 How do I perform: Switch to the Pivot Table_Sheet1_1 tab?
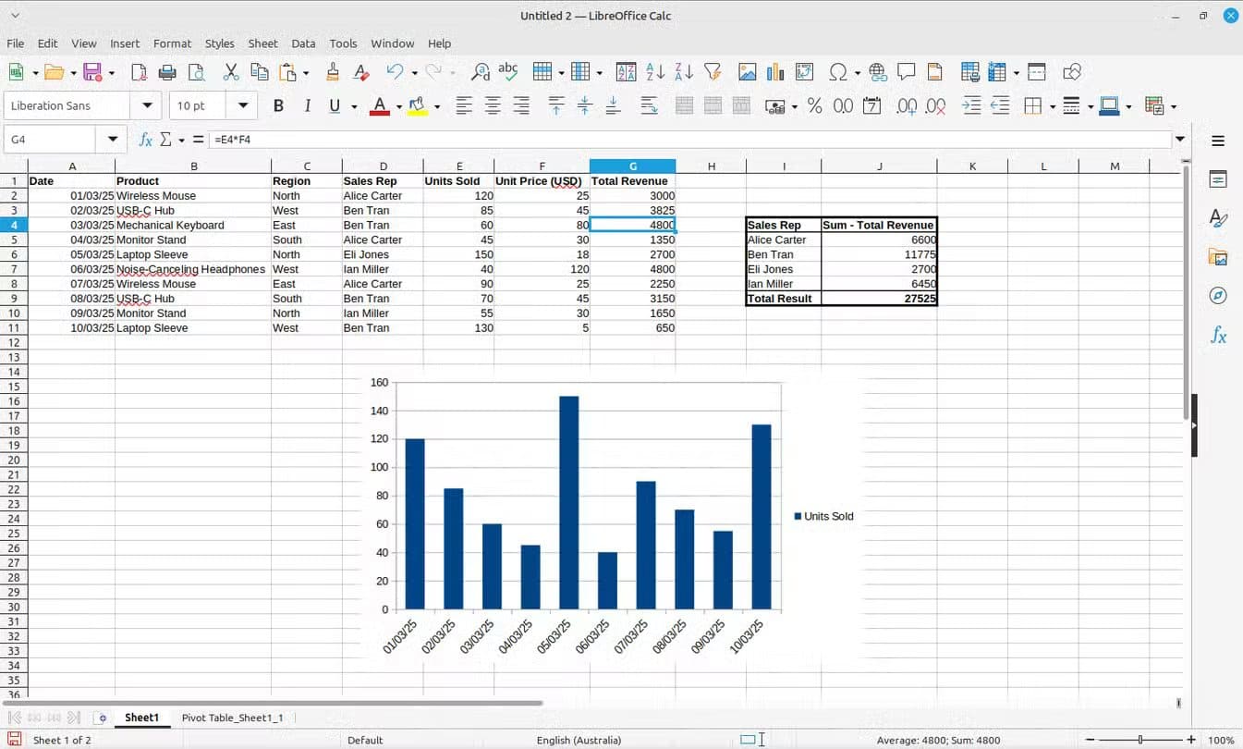(233, 717)
